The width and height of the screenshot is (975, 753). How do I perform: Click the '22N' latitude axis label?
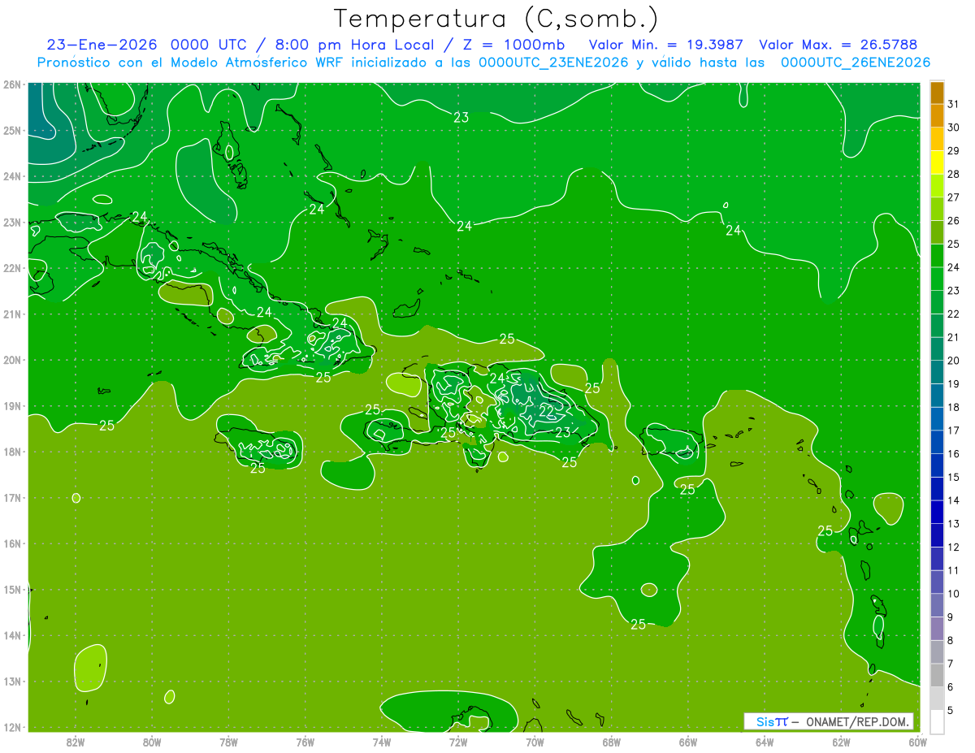coord(12,268)
